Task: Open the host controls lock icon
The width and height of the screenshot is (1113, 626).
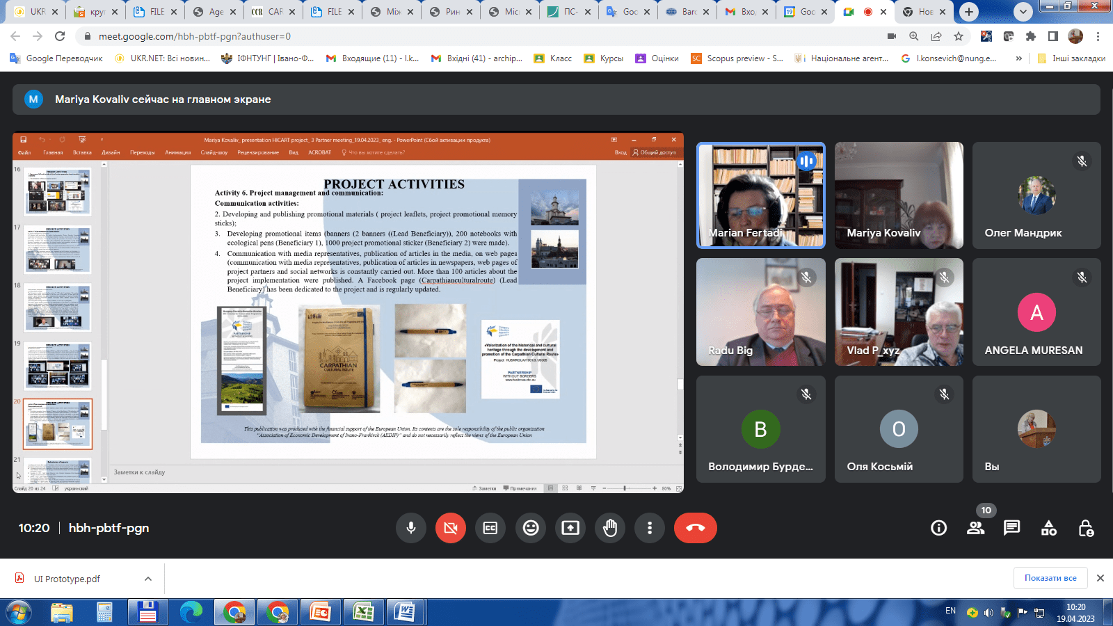Action: point(1085,528)
